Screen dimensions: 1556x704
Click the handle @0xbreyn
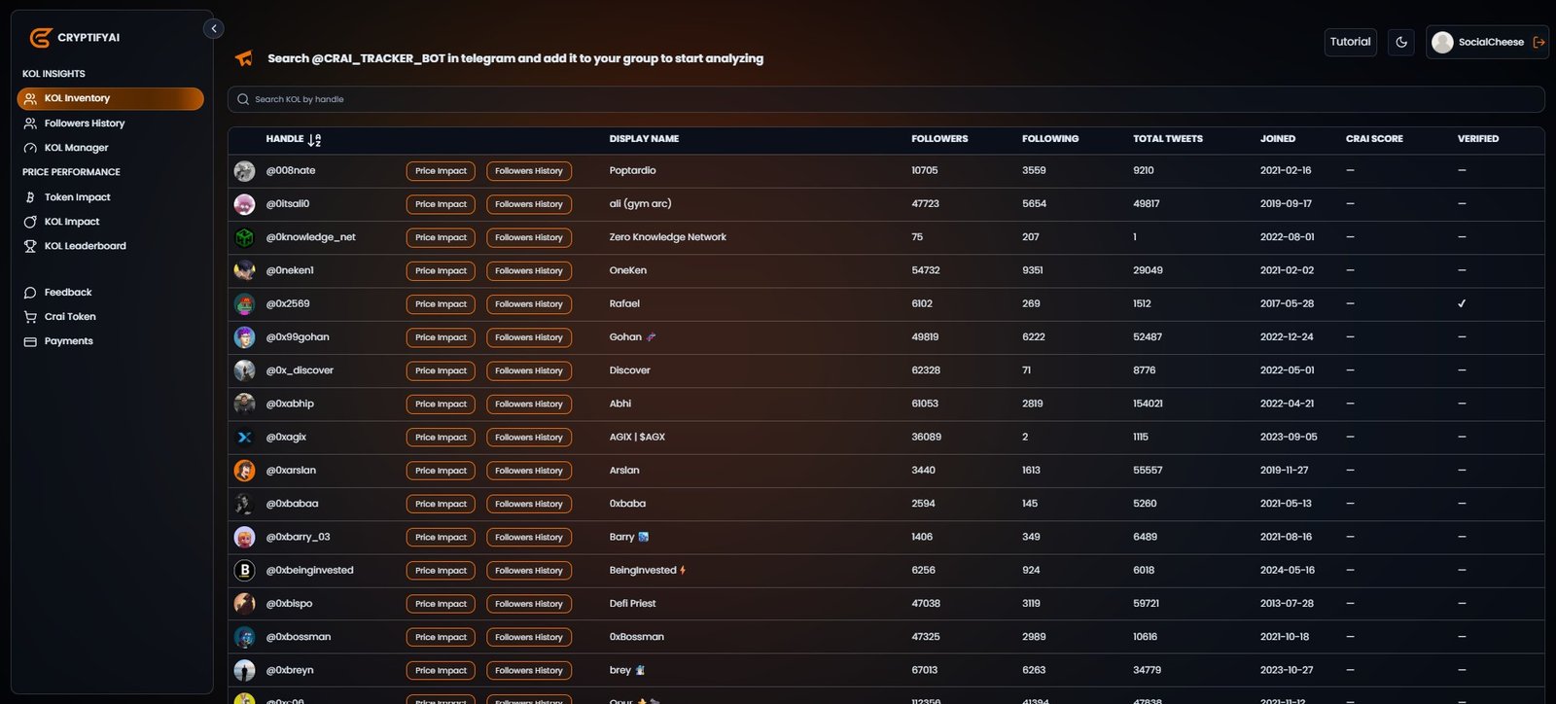tap(290, 671)
